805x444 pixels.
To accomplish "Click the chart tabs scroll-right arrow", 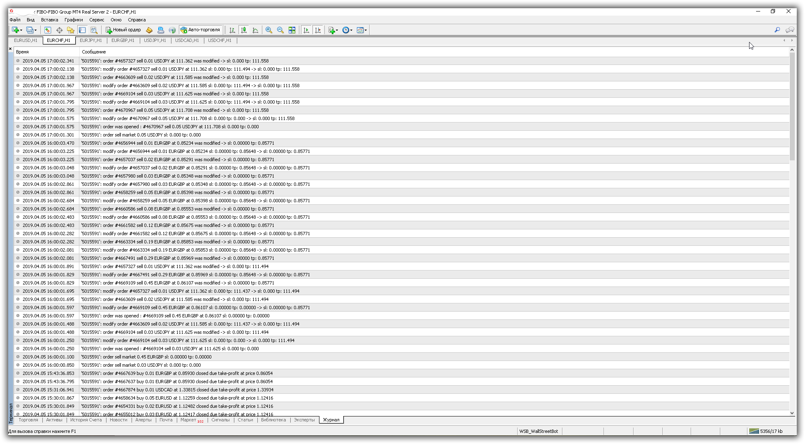I will 792,40.
